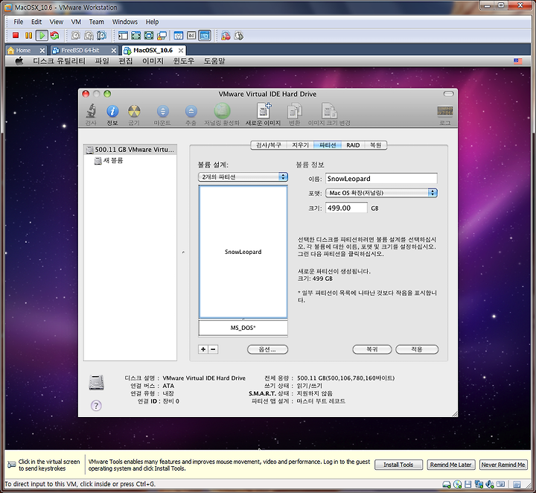
Task: Click the sound device status icon
Action: point(490,484)
